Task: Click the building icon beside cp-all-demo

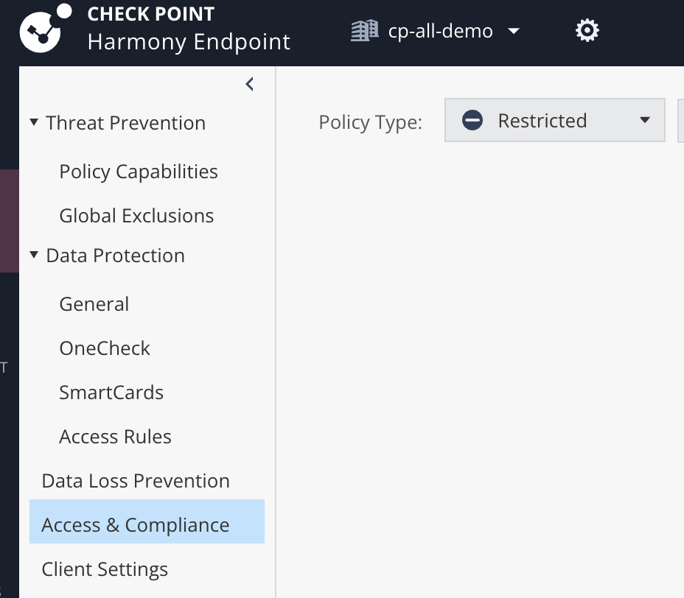Action: 364,31
